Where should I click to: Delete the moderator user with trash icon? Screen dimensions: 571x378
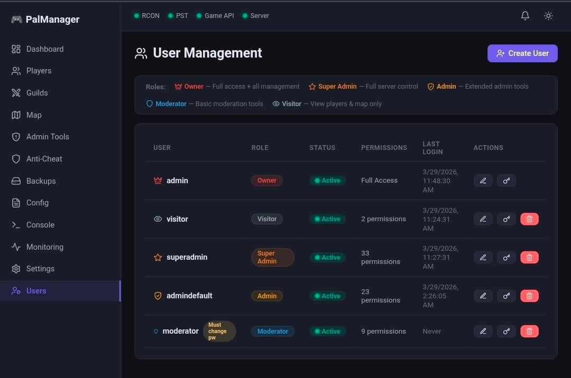coord(529,332)
